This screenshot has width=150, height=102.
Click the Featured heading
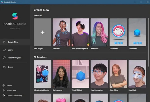click(38, 15)
